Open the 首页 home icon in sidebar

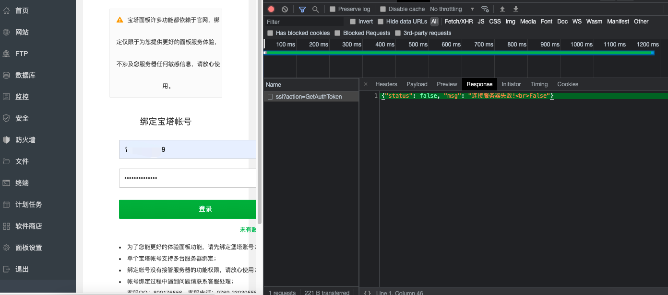7,11
